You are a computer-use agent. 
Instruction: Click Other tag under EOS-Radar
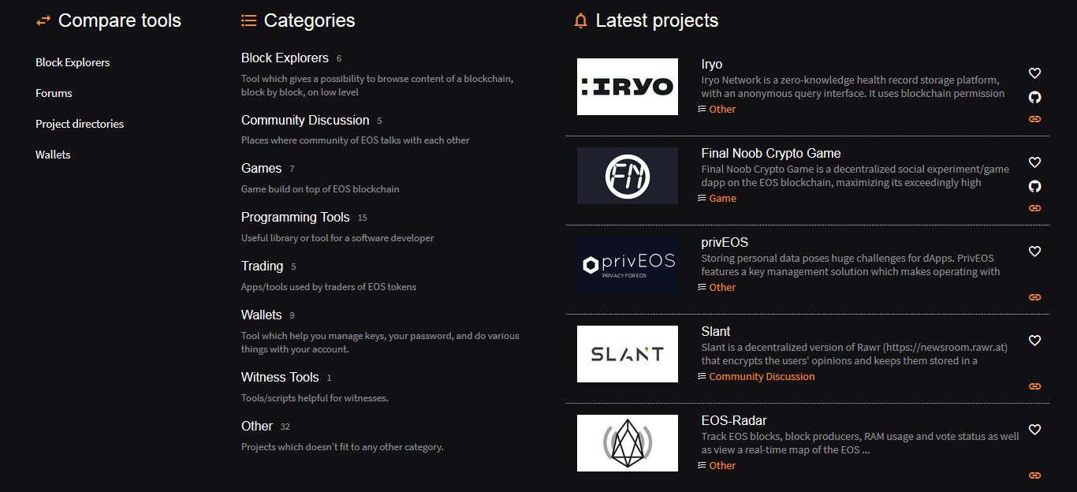click(x=722, y=466)
